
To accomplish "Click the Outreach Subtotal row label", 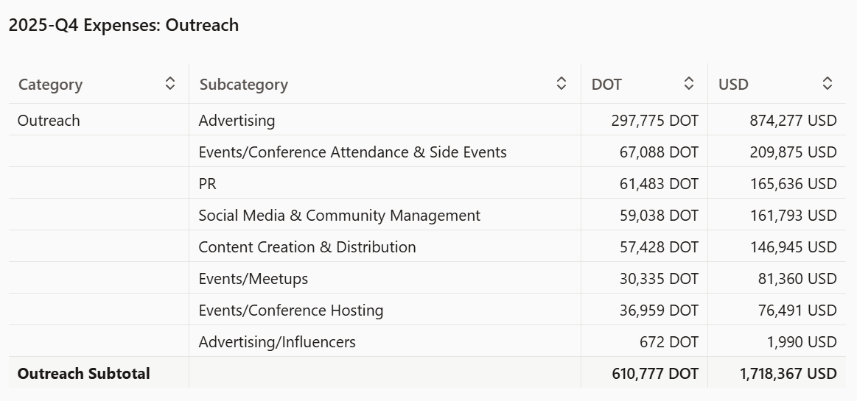I will pos(83,374).
